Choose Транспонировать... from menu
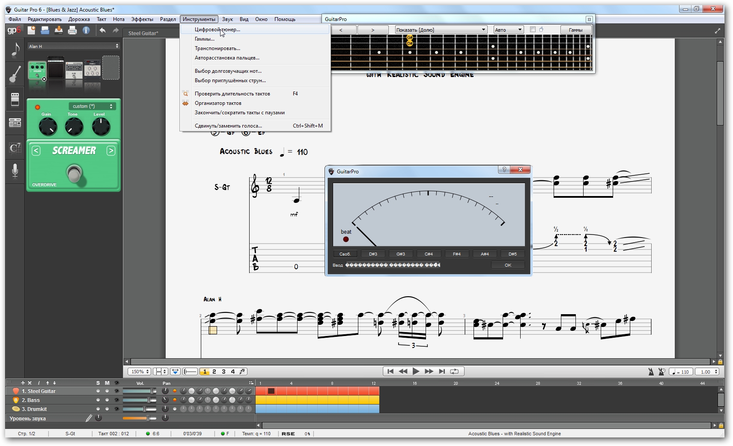This screenshot has height=446, width=733. tap(255, 48)
